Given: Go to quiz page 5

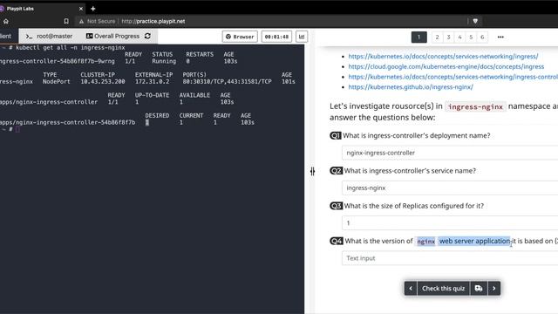Looking at the screenshot, I should pos(471,37).
